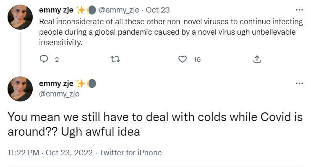The height and width of the screenshot is (167, 311).
Task: Open the more options menu on second tweet
Action: (x=299, y=83)
